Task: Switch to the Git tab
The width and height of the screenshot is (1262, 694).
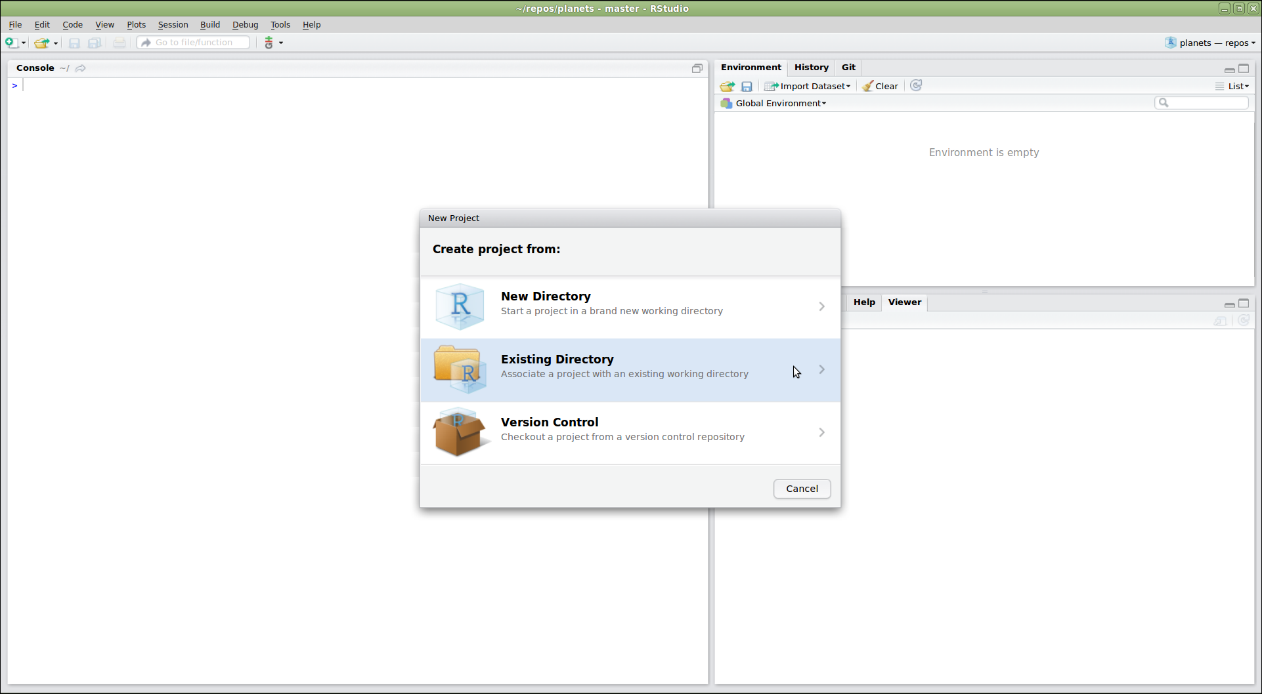Action: point(848,67)
